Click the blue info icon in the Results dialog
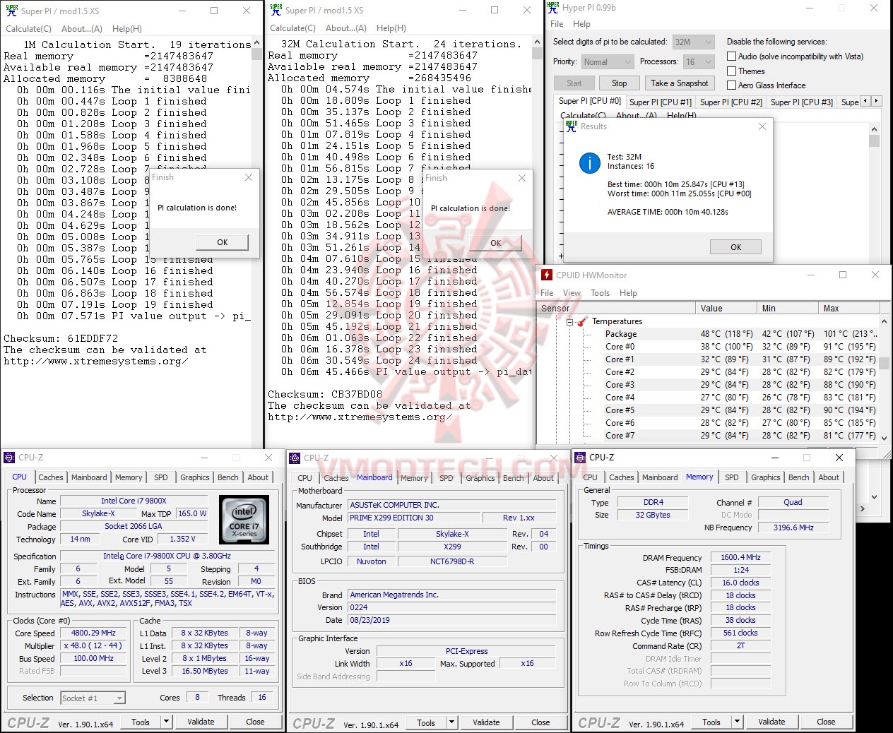This screenshot has height=733, width=893. [590, 162]
